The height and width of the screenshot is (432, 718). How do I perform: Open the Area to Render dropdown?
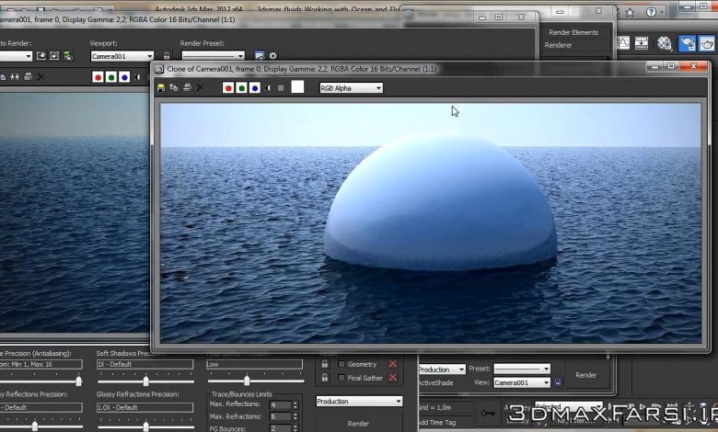pyautogui.click(x=16, y=56)
